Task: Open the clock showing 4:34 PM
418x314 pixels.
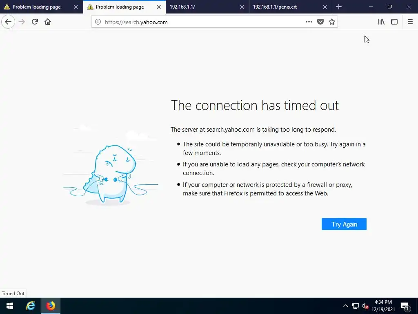Action: [x=383, y=306]
